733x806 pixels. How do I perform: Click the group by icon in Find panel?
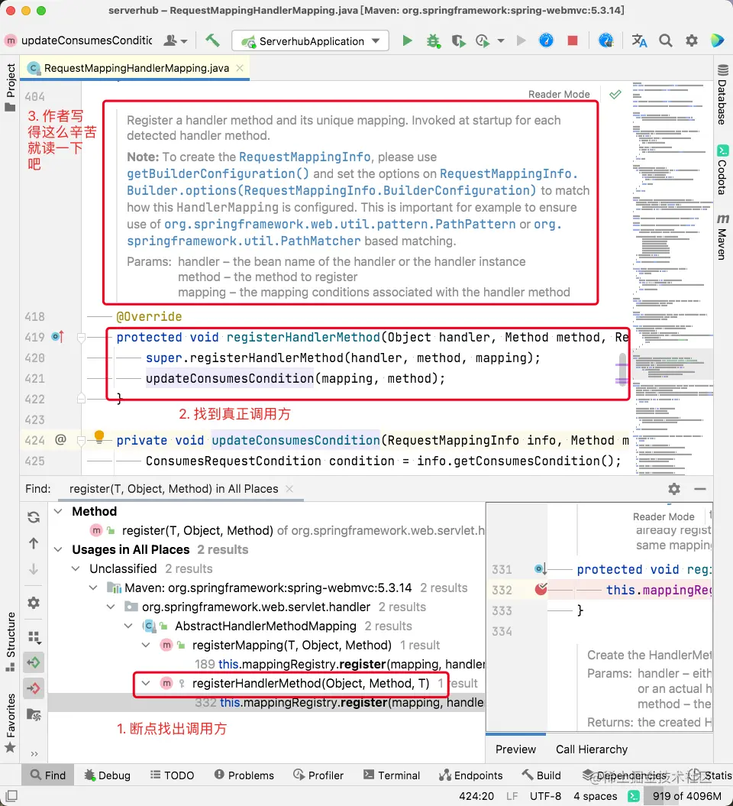(x=34, y=637)
